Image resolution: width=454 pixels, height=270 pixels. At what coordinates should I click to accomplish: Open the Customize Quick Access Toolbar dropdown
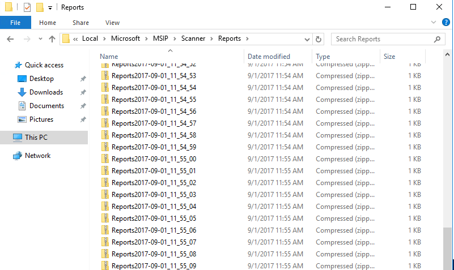pyautogui.click(x=50, y=8)
